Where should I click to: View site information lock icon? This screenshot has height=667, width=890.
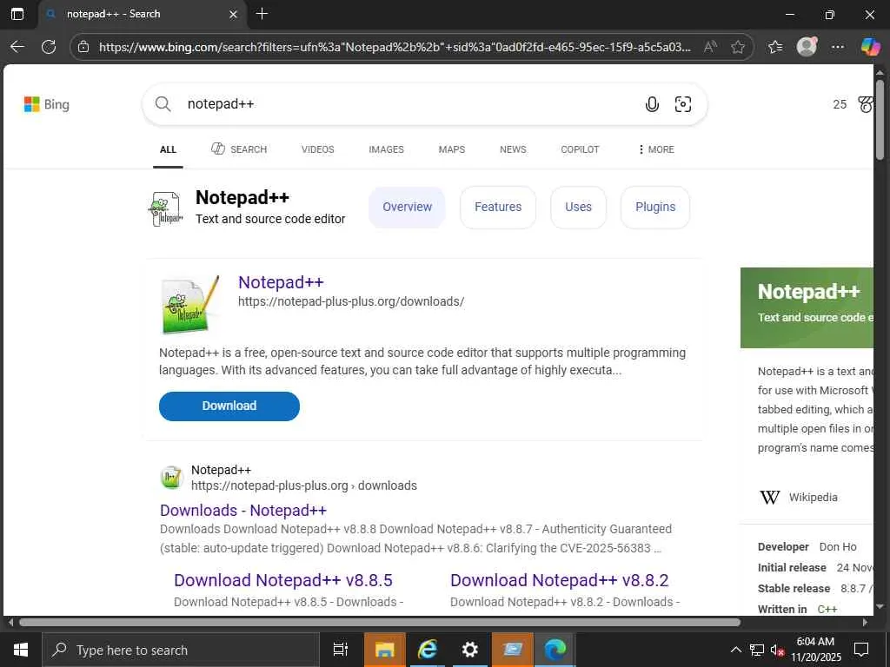coord(83,47)
